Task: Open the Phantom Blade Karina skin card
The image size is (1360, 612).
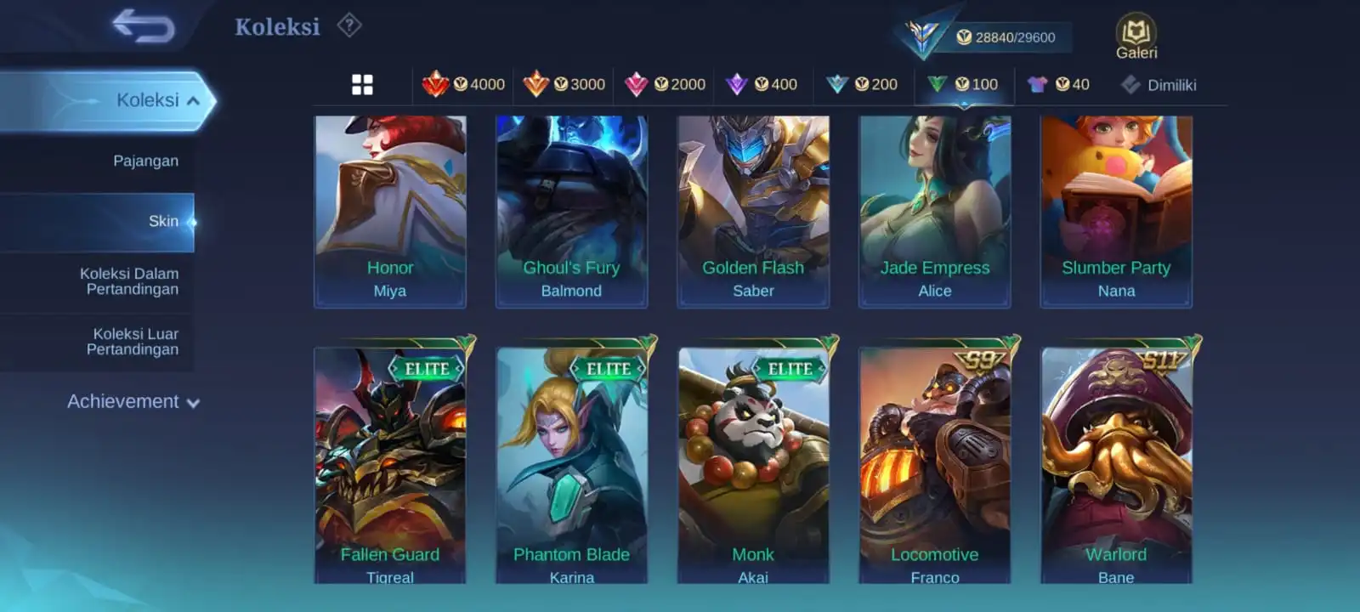Action: click(x=571, y=465)
